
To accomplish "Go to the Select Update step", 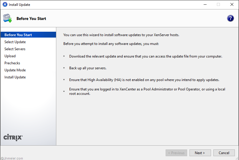I will [x=15, y=42].
